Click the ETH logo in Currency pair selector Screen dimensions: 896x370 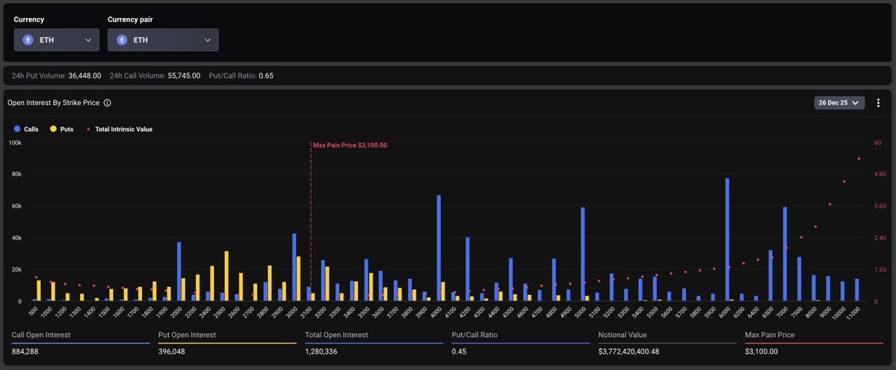tap(122, 40)
